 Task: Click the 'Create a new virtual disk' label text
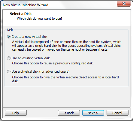click(29, 37)
